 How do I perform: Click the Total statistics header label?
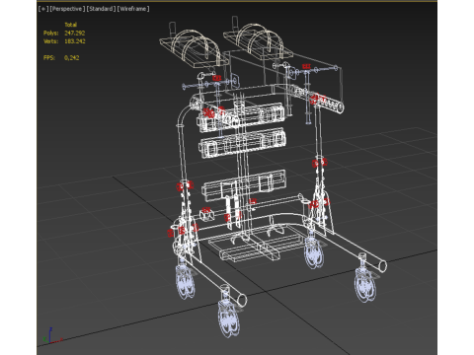click(71, 25)
